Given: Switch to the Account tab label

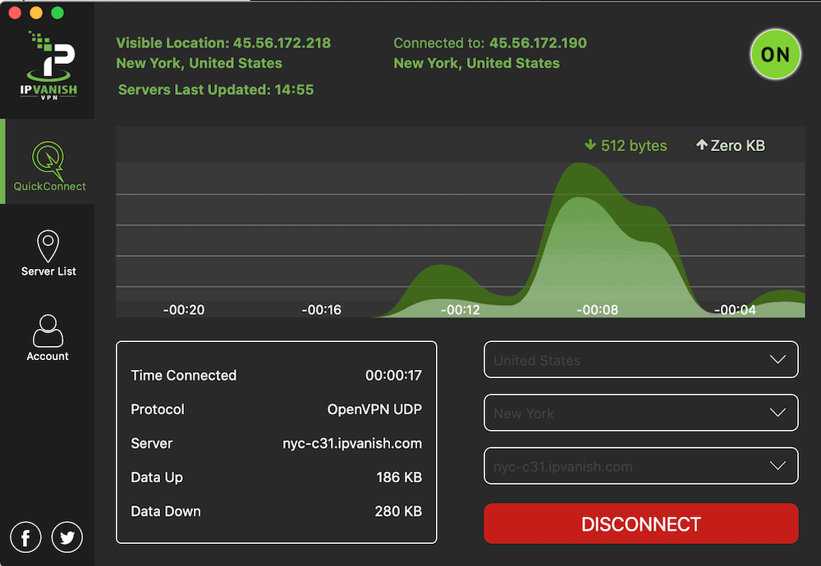Looking at the screenshot, I should (x=48, y=356).
